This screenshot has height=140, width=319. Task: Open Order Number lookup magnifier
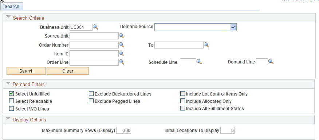coord(122,45)
